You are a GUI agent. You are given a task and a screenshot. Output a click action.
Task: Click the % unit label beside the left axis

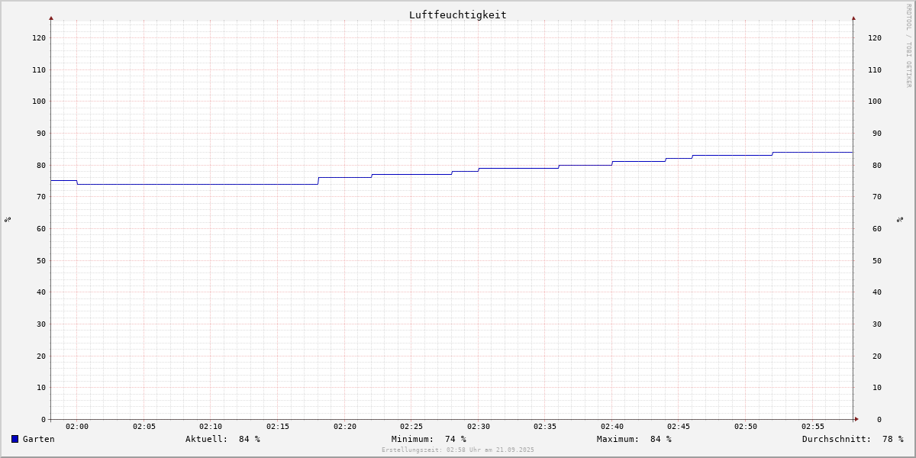(8, 219)
